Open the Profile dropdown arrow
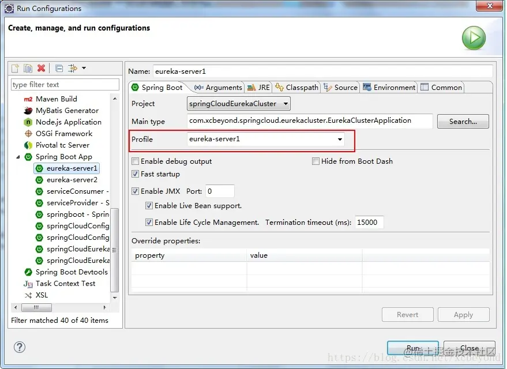Screen dimensions: 507x369 pyautogui.click(x=340, y=140)
